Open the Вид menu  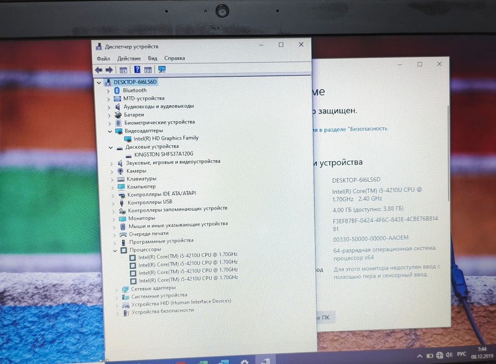(x=152, y=58)
